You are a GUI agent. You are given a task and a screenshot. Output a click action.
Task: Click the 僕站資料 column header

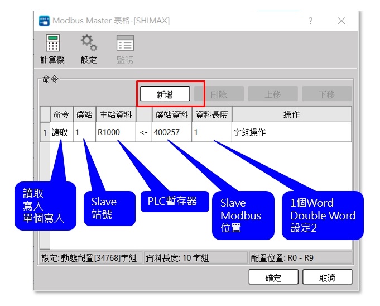click(x=171, y=114)
